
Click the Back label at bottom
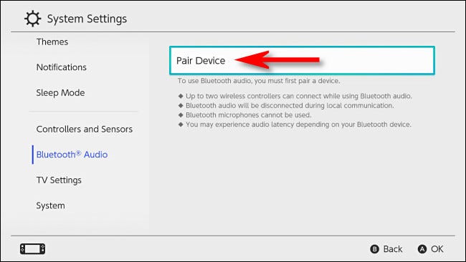point(393,249)
